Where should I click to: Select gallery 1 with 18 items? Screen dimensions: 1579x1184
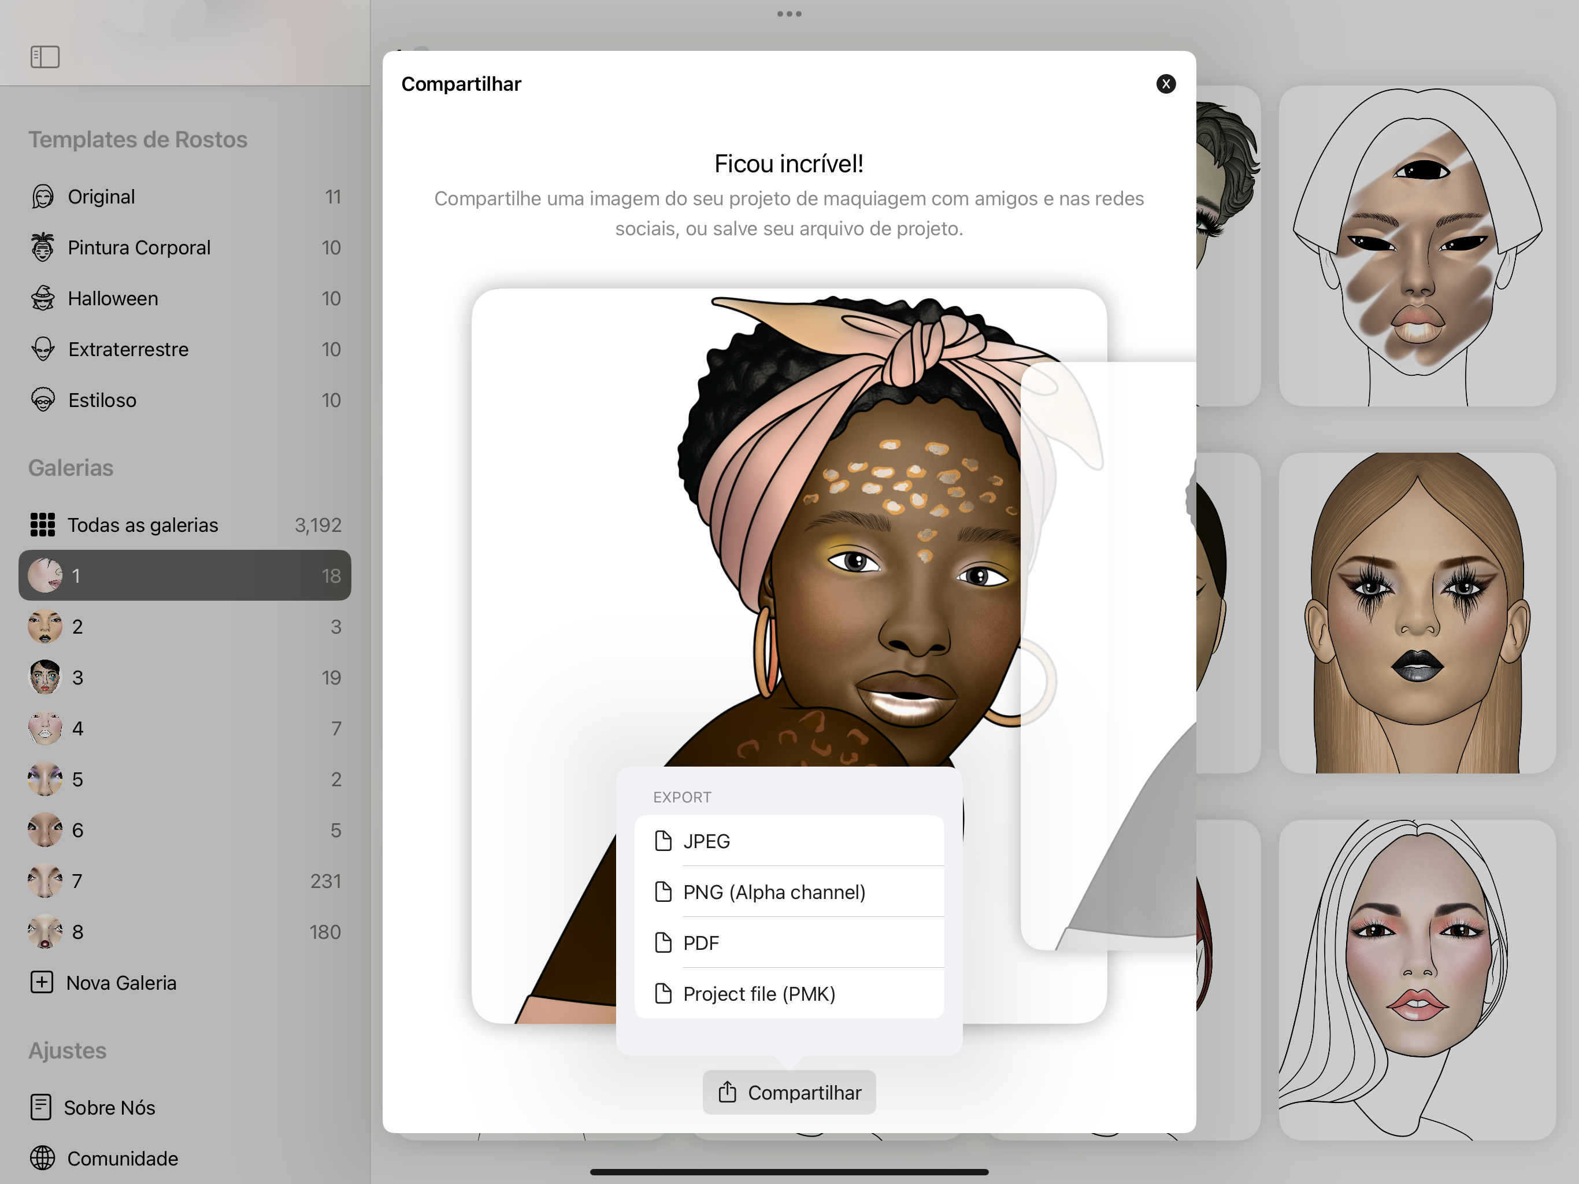coord(185,576)
